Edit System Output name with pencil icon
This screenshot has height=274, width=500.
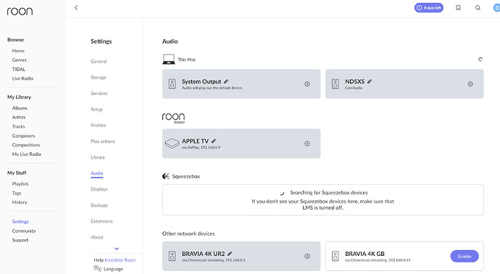click(226, 81)
